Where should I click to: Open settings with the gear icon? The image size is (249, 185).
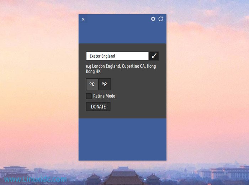(x=153, y=19)
